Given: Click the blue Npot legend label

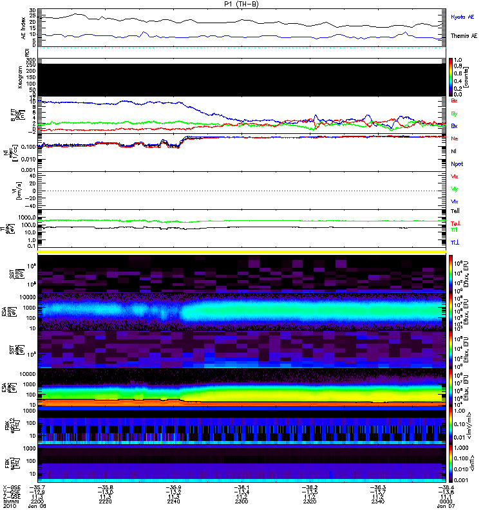Looking at the screenshot, I should [x=457, y=164].
